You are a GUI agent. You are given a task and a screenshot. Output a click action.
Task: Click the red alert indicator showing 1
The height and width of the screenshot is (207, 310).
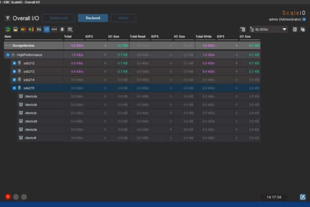coord(8,197)
